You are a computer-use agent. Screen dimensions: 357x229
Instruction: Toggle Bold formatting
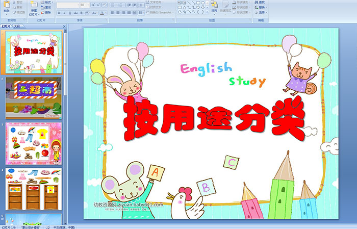(59, 13)
